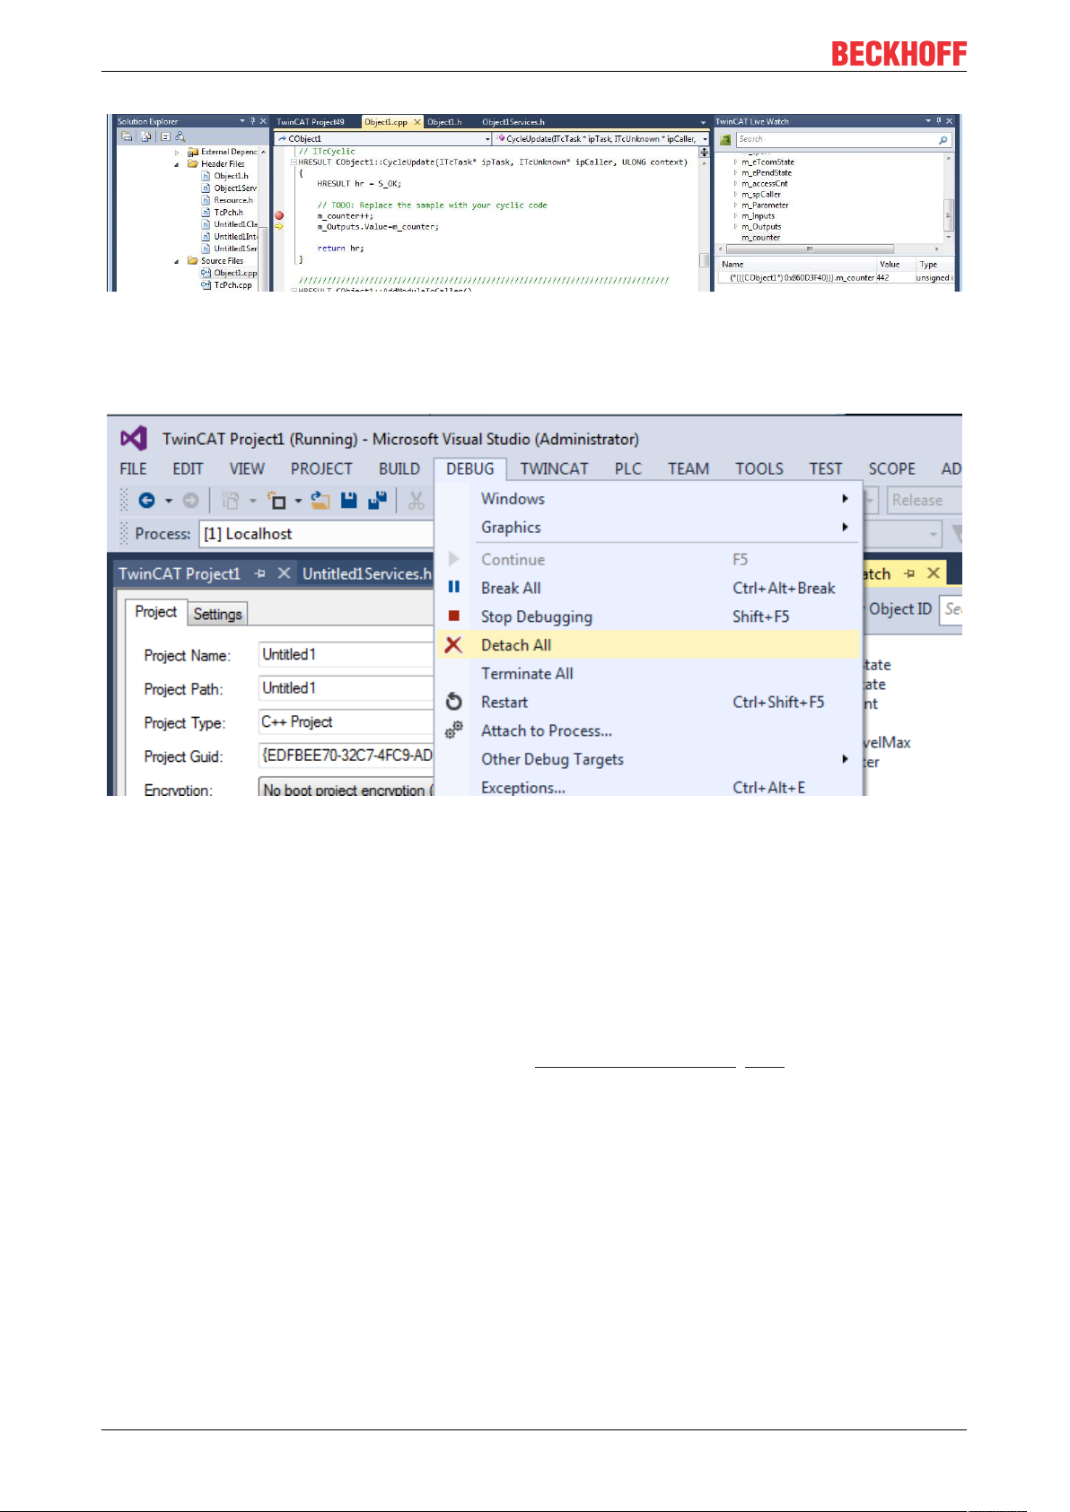Image resolution: width=1070 pixels, height=1512 pixels.
Task: Open the Windows submenu in the Debug menu
Action: pos(647,498)
